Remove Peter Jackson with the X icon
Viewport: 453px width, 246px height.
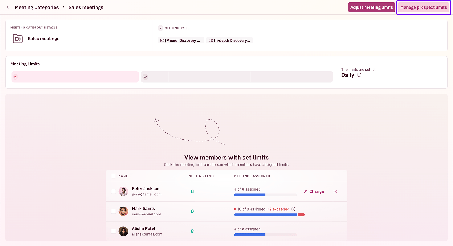click(x=335, y=191)
